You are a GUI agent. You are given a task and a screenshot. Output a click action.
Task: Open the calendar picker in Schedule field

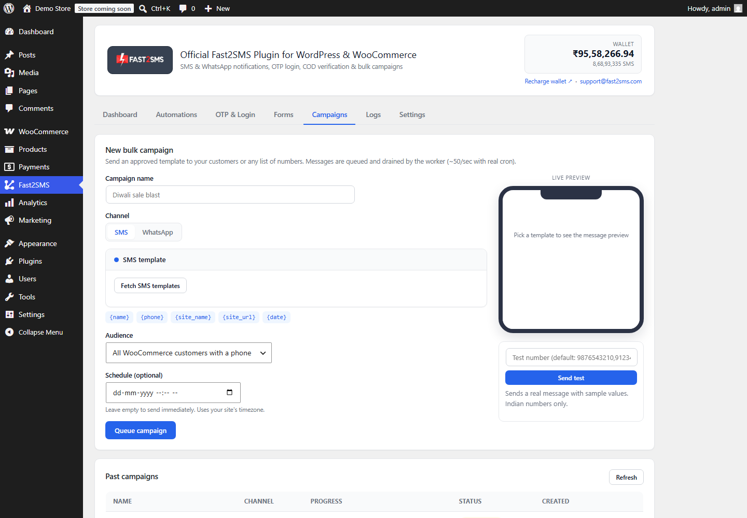pyautogui.click(x=229, y=392)
